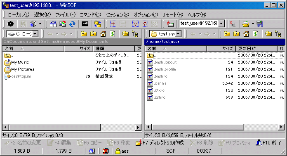This screenshot has width=287, height=156.
Task: Open local directory bookmark folder icon
Action: 125,34
